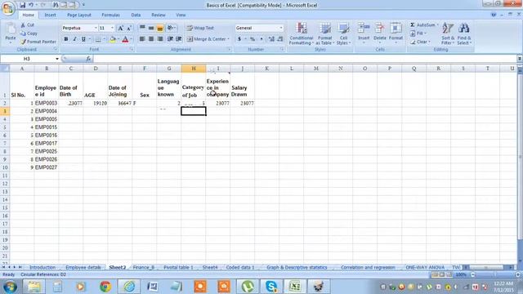Toggle Italic formatting
This screenshot has height=294, width=523.
(x=74, y=39)
